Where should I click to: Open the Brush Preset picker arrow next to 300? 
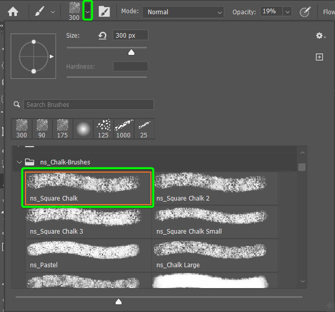click(x=88, y=11)
